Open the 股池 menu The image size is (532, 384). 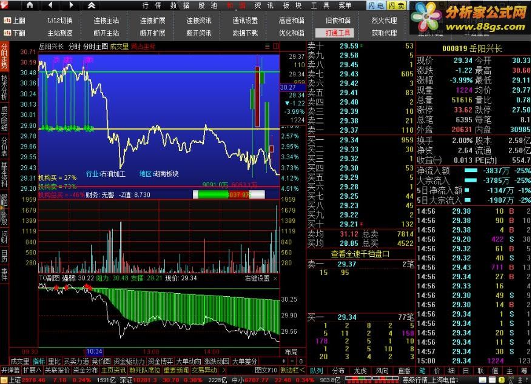pos(207,5)
